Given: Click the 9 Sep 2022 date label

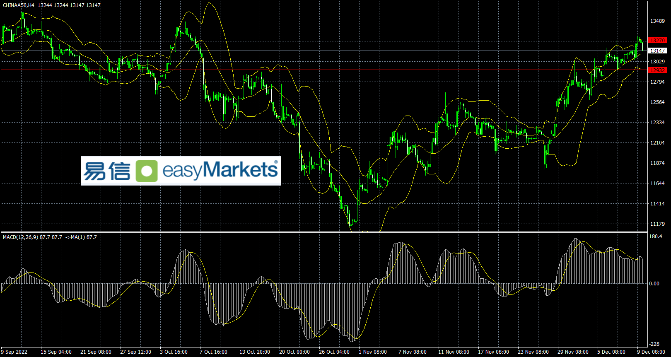Looking at the screenshot, I should [14, 352].
